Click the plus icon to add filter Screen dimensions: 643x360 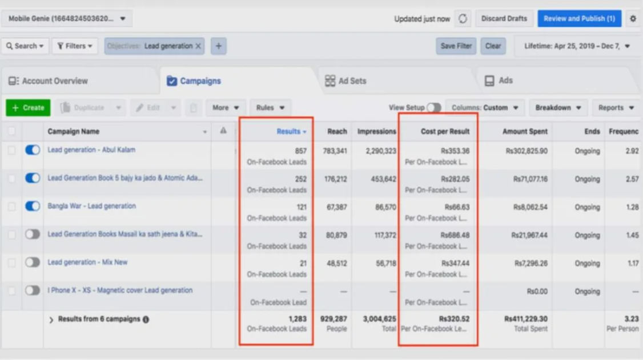click(x=218, y=46)
